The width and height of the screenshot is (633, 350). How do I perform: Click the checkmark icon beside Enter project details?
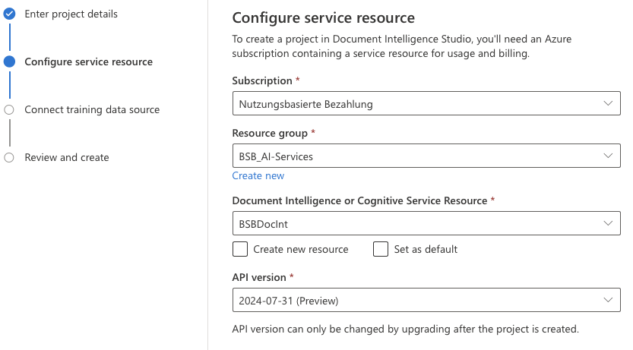click(x=9, y=14)
